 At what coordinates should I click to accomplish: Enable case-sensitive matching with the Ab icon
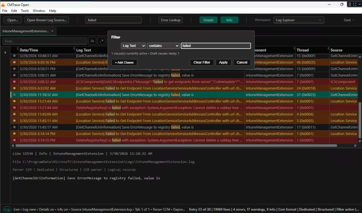pos(92,41)
